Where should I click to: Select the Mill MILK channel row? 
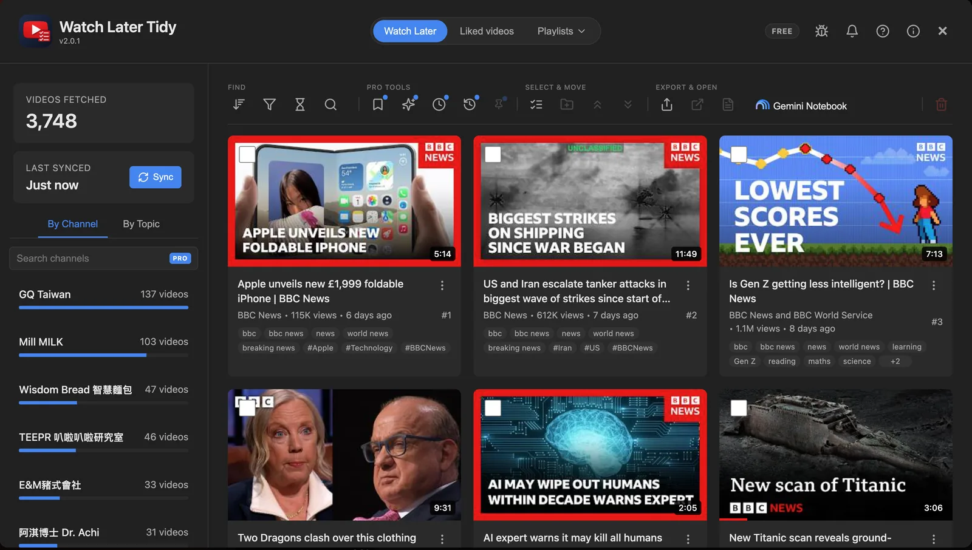[103, 346]
